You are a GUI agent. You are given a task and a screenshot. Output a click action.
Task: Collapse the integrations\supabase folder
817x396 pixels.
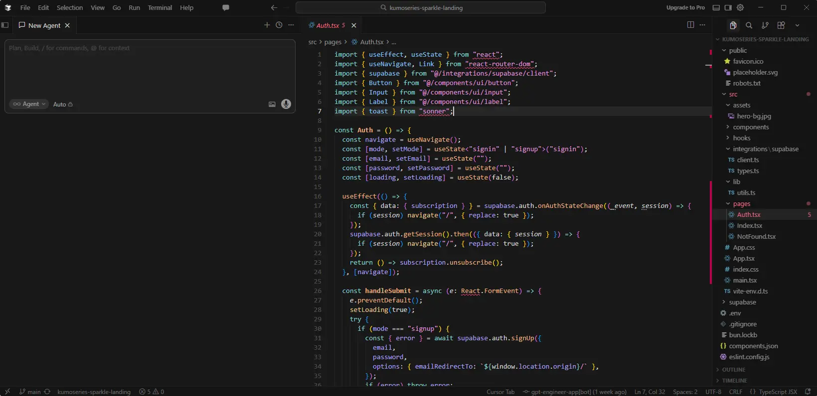coord(766,149)
